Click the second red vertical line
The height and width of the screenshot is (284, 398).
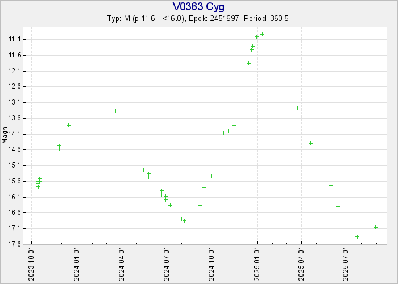(273, 136)
